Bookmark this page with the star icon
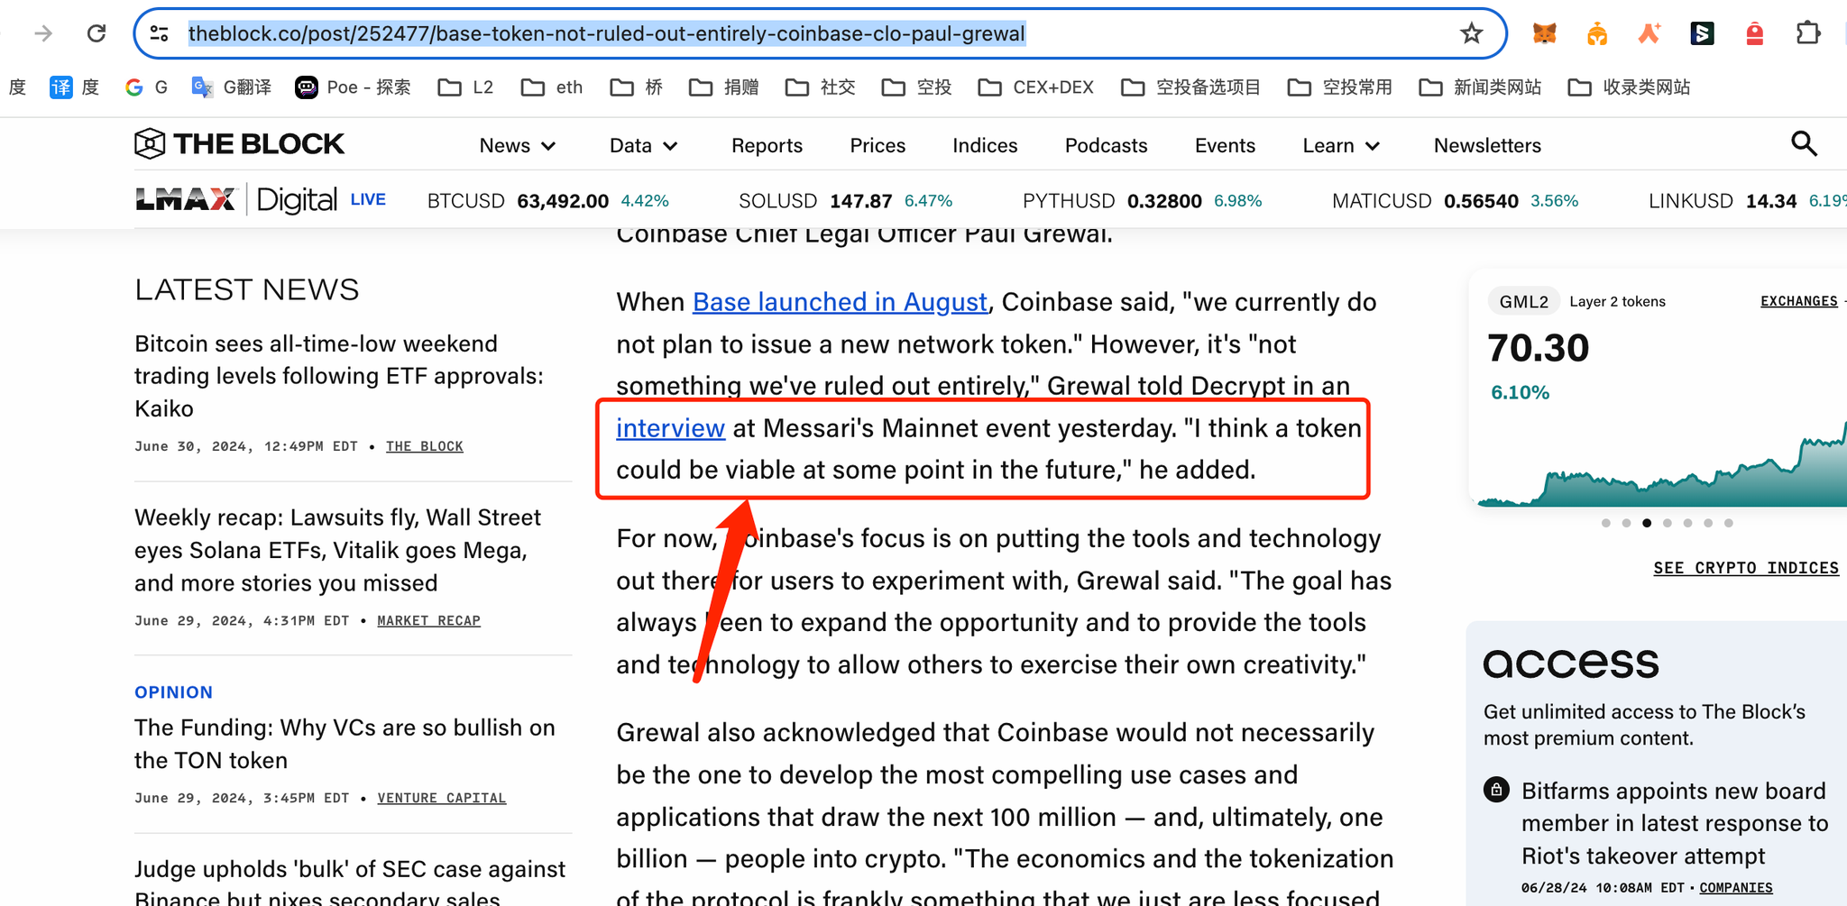This screenshot has height=906, width=1847. click(x=1471, y=33)
